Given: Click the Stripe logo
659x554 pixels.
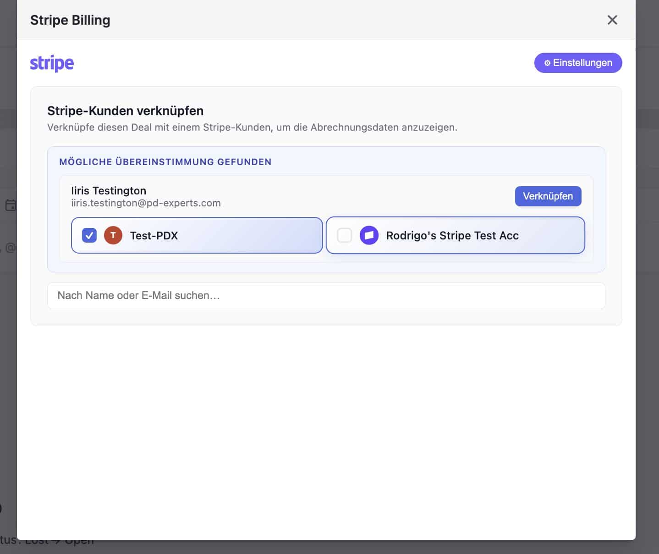Looking at the screenshot, I should click(52, 63).
